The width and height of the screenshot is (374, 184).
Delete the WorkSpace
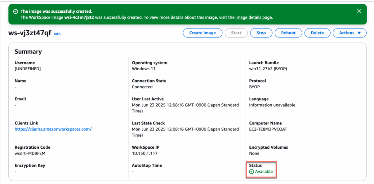pos(317,33)
